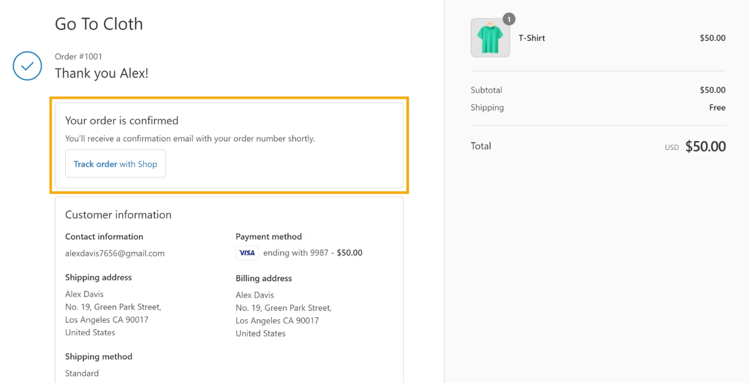
Task: Click the Payment method label
Action: pyautogui.click(x=269, y=237)
